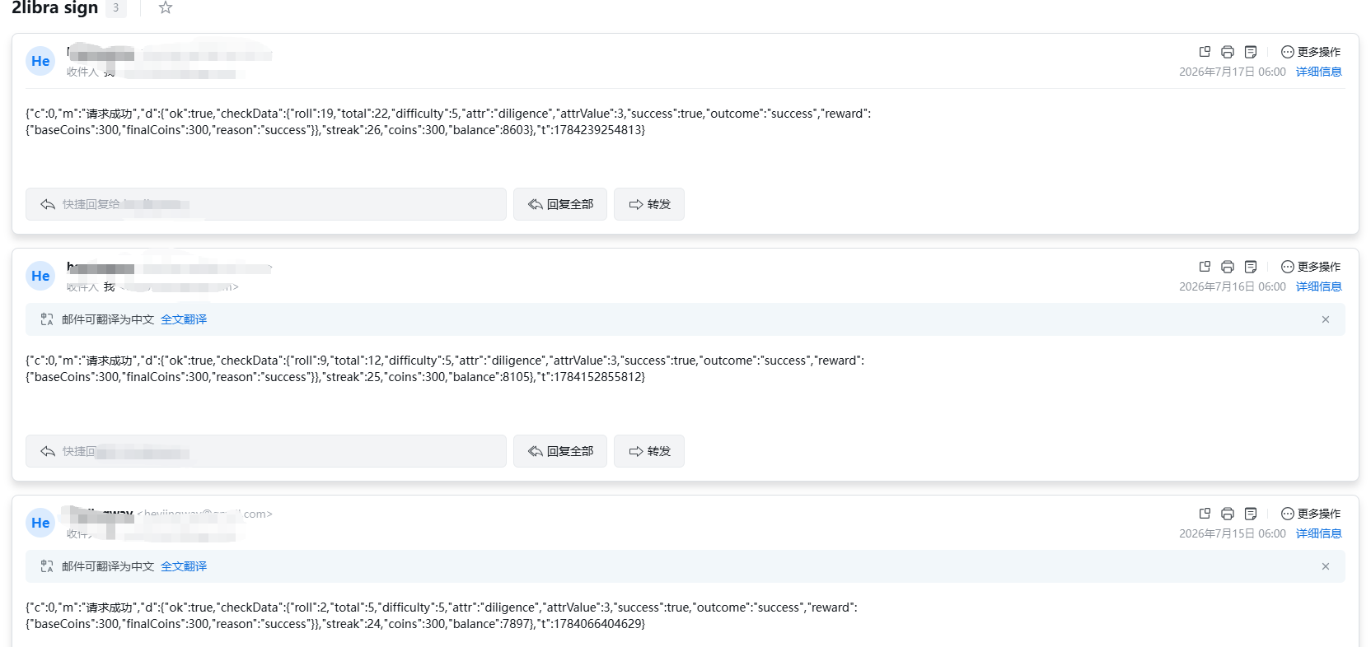Print the July 15 email
This screenshot has height=647, width=1371.
point(1228,514)
